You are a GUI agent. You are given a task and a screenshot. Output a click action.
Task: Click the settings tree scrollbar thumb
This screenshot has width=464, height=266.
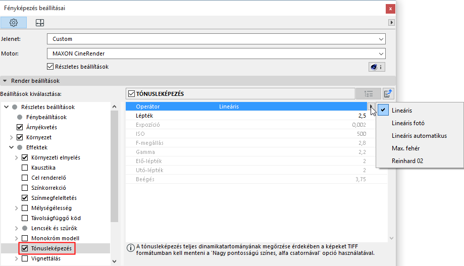[114, 166]
